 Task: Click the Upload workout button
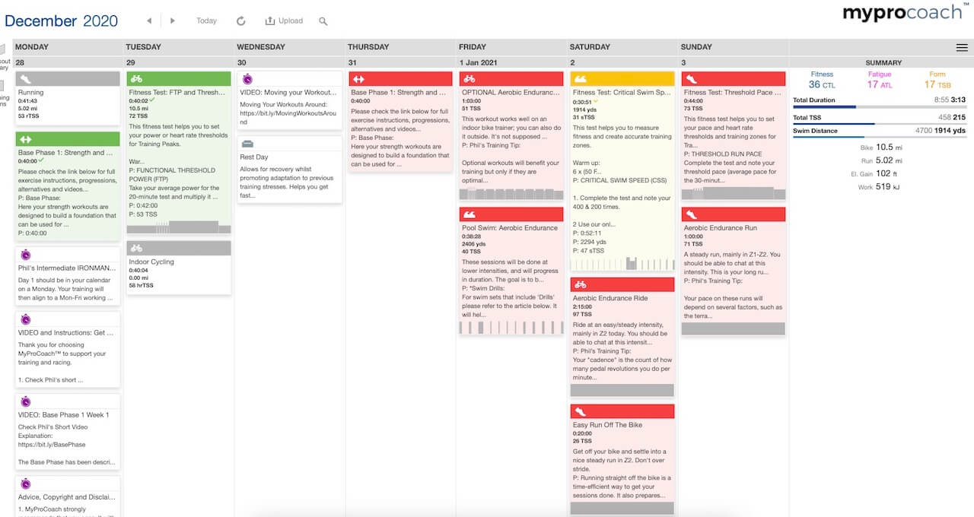click(284, 21)
